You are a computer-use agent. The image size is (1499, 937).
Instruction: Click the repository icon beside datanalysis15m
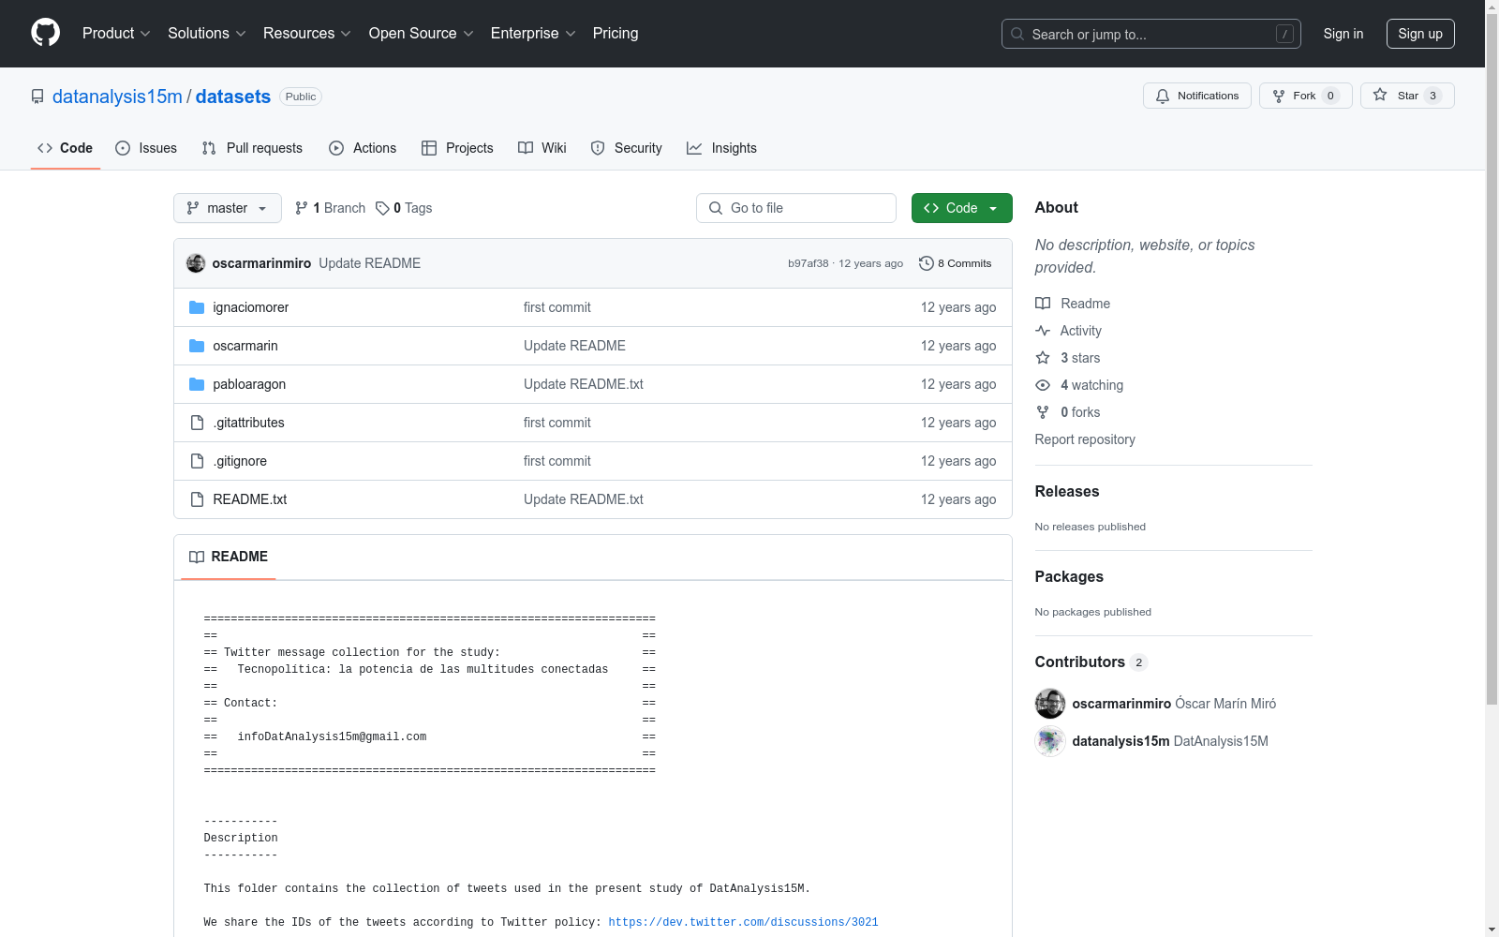[x=37, y=97]
